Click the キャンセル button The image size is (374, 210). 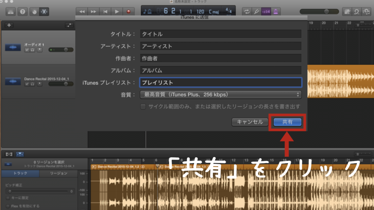(x=250, y=122)
